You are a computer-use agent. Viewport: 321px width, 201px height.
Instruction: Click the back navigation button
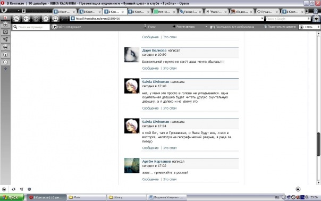coord(26,19)
